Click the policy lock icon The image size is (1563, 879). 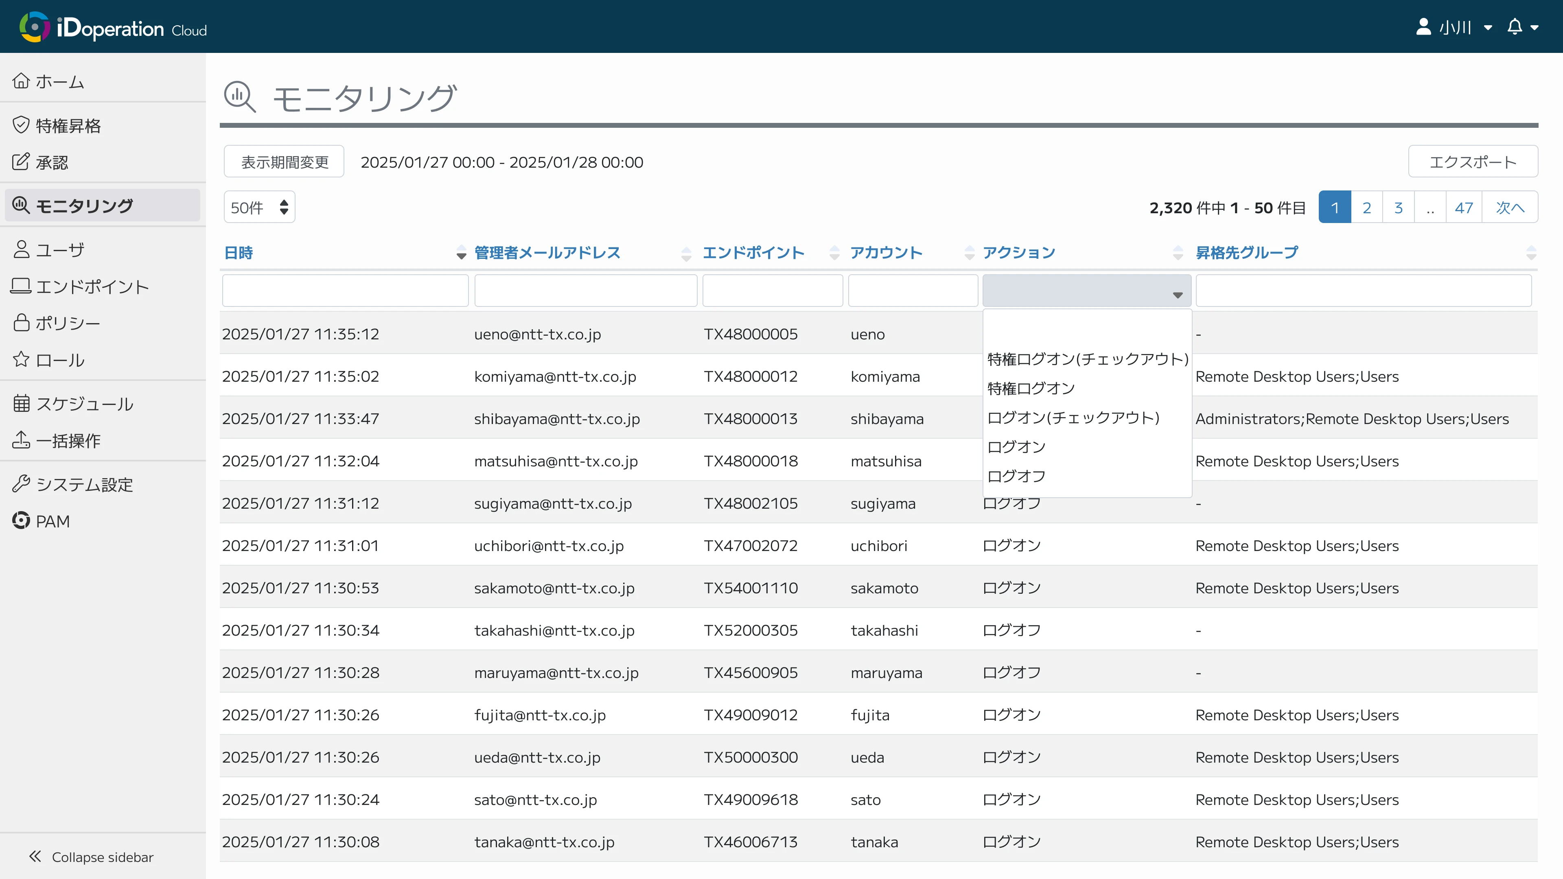(21, 323)
